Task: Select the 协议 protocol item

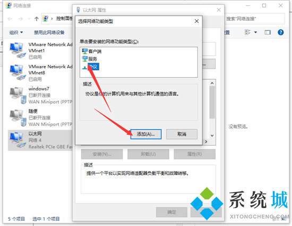Action: click(x=90, y=66)
